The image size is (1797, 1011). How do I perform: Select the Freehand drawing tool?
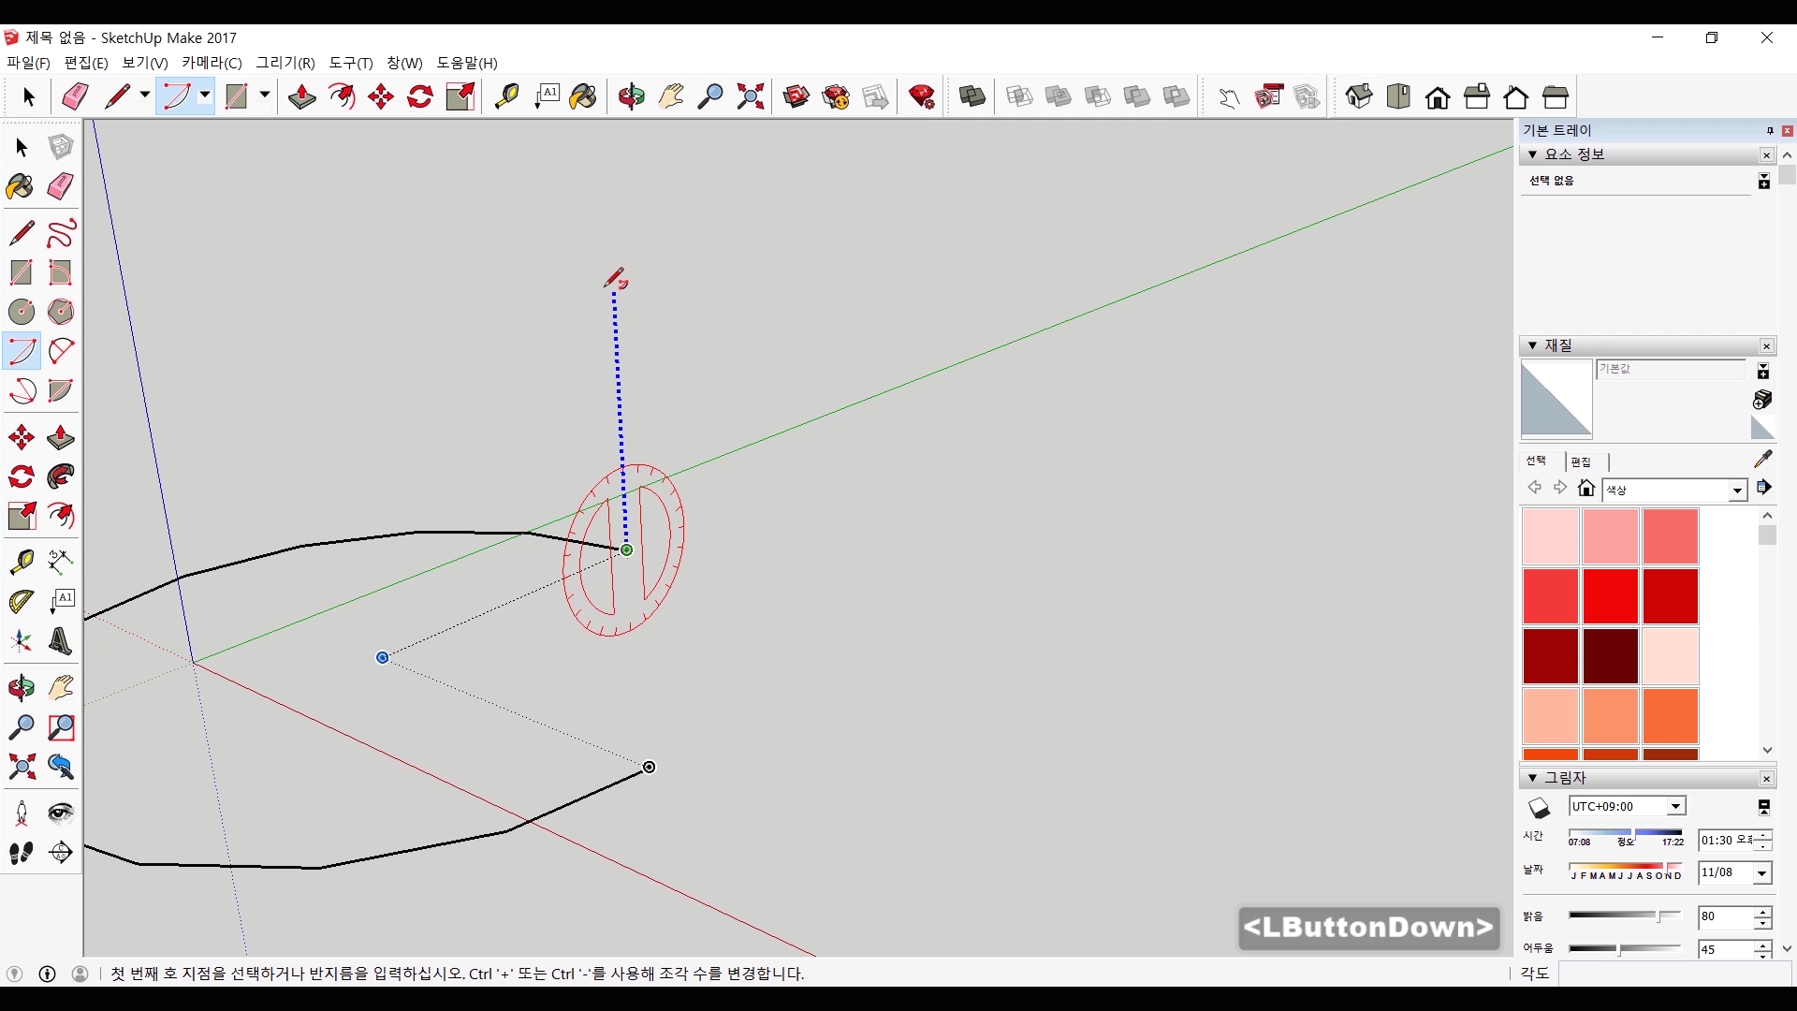61,233
